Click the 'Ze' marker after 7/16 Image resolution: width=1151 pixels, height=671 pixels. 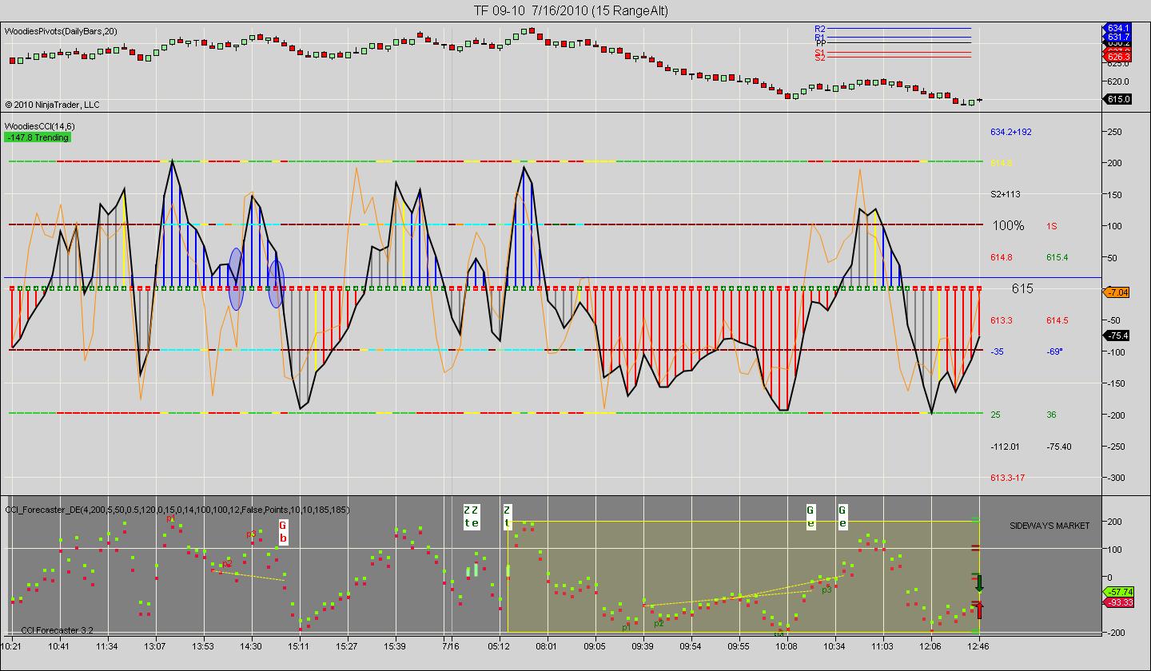coord(475,517)
